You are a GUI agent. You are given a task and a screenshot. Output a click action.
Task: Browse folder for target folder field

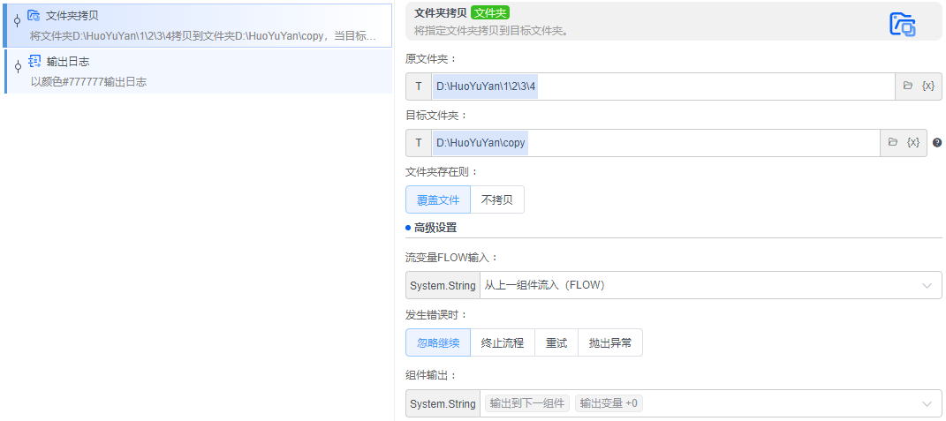tap(893, 143)
